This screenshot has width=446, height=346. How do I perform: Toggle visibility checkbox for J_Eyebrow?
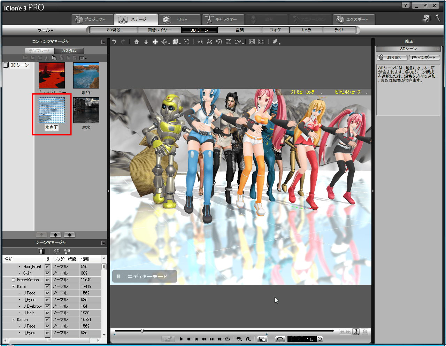(x=47, y=306)
